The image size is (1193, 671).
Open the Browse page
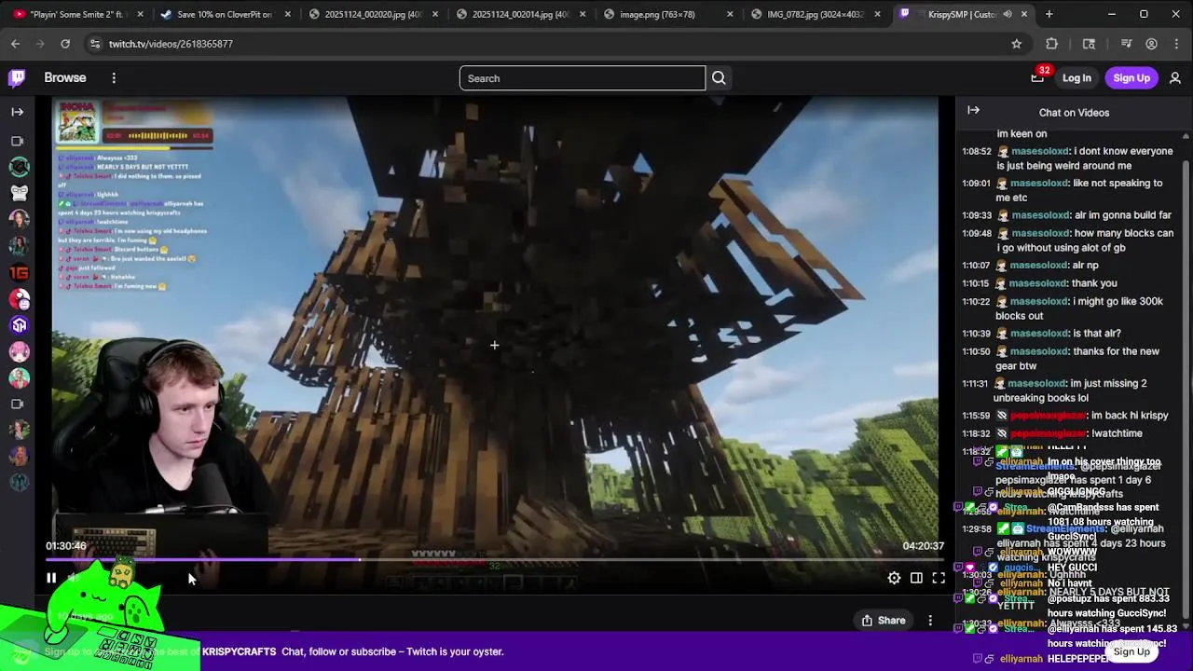point(65,78)
